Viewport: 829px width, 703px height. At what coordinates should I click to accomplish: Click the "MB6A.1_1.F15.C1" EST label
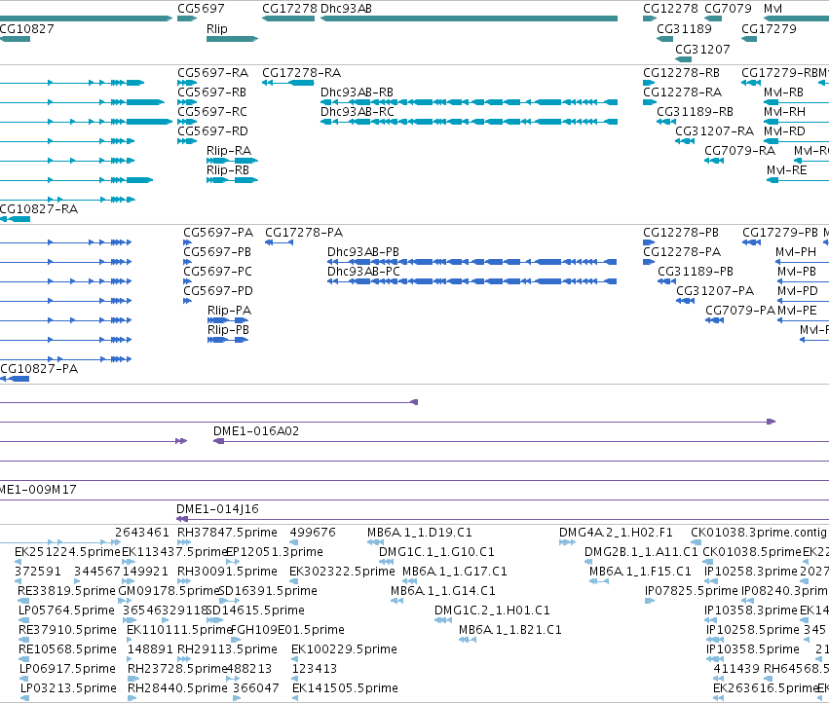640,571
